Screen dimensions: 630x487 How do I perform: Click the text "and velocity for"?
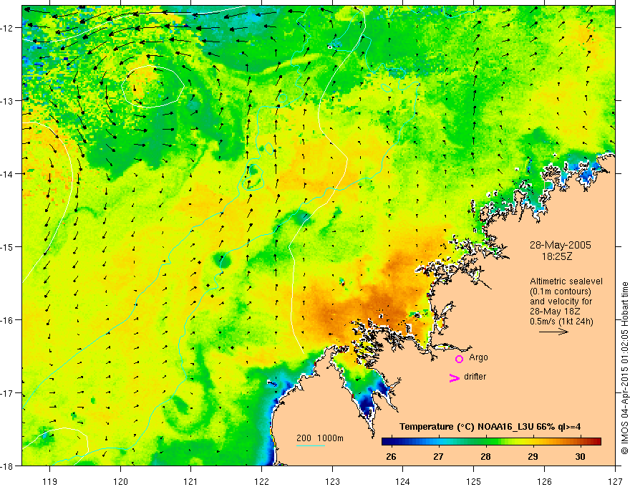click(x=561, y=301)
